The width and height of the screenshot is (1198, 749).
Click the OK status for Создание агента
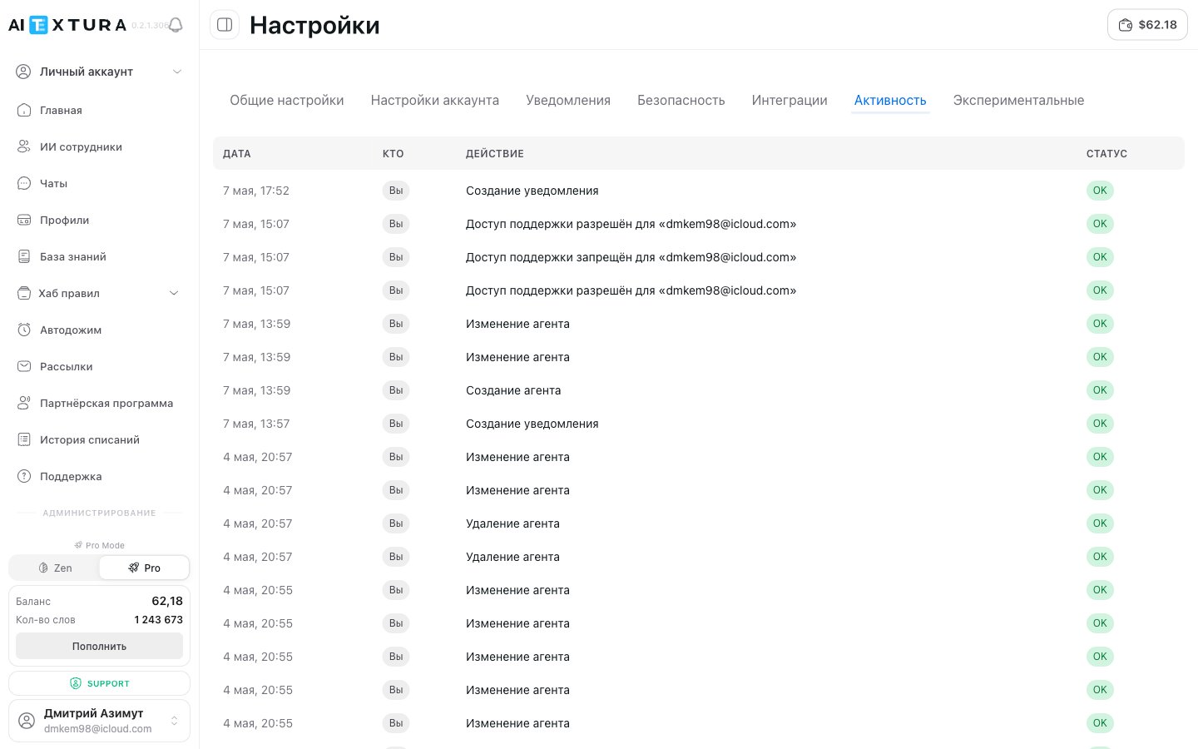point(1100,390)
